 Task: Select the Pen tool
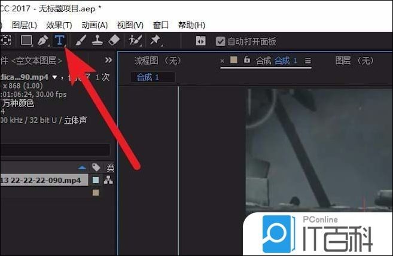(x=43, y=40)
